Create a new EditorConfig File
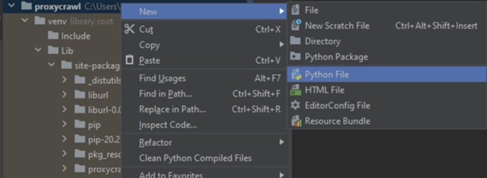This screenshot has height=178, width=487. (x=387, y=106)
